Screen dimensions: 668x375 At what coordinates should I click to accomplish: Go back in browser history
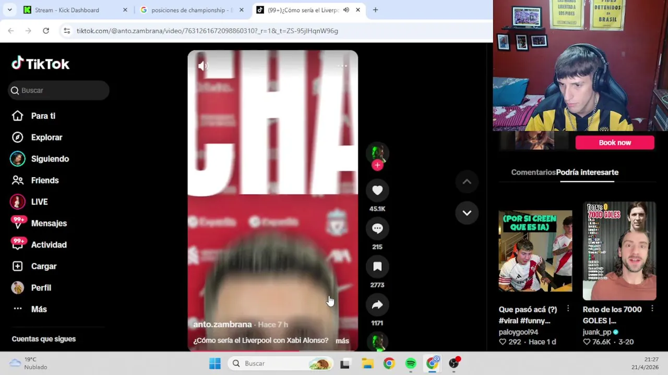11,31
